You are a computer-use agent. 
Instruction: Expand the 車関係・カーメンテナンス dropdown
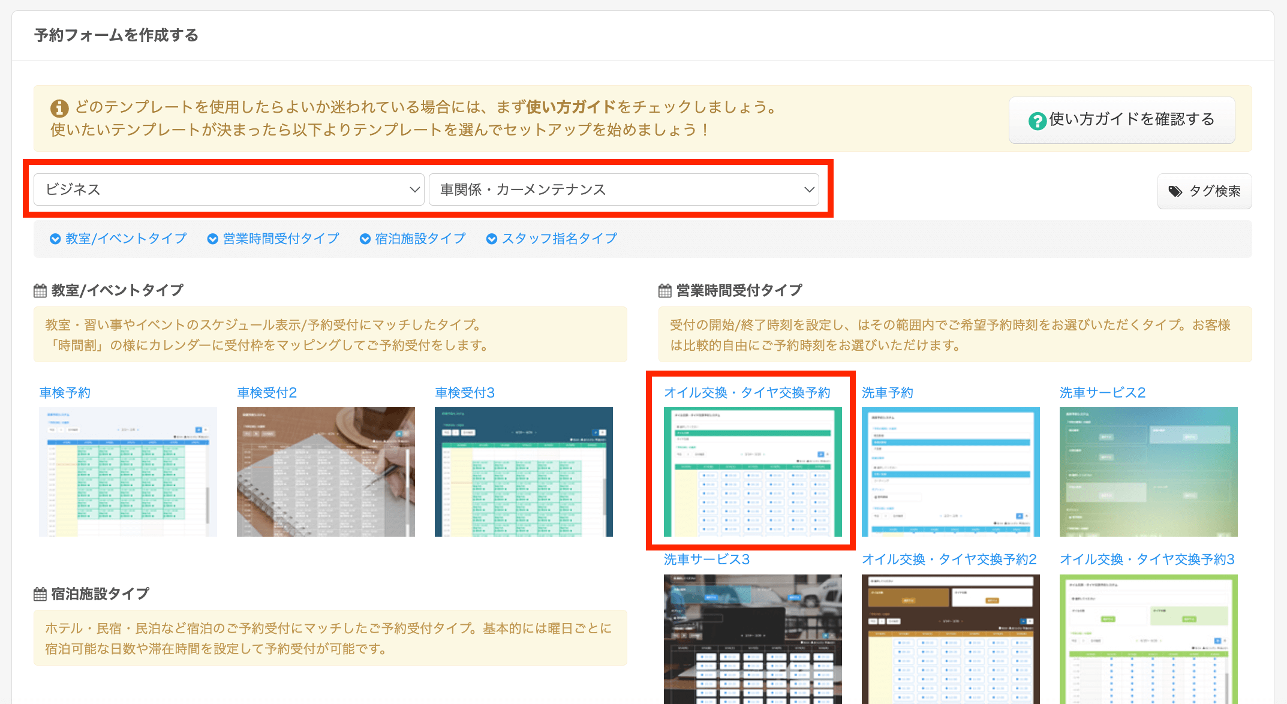[624, 189]
